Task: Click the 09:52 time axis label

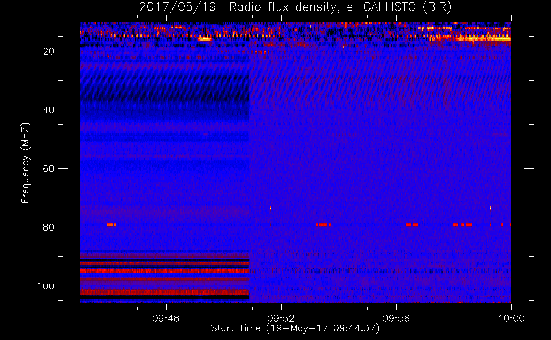Action: (281, 319)
